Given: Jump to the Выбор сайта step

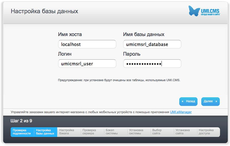Looking at the screenshot, I should (x=161, y=132).
